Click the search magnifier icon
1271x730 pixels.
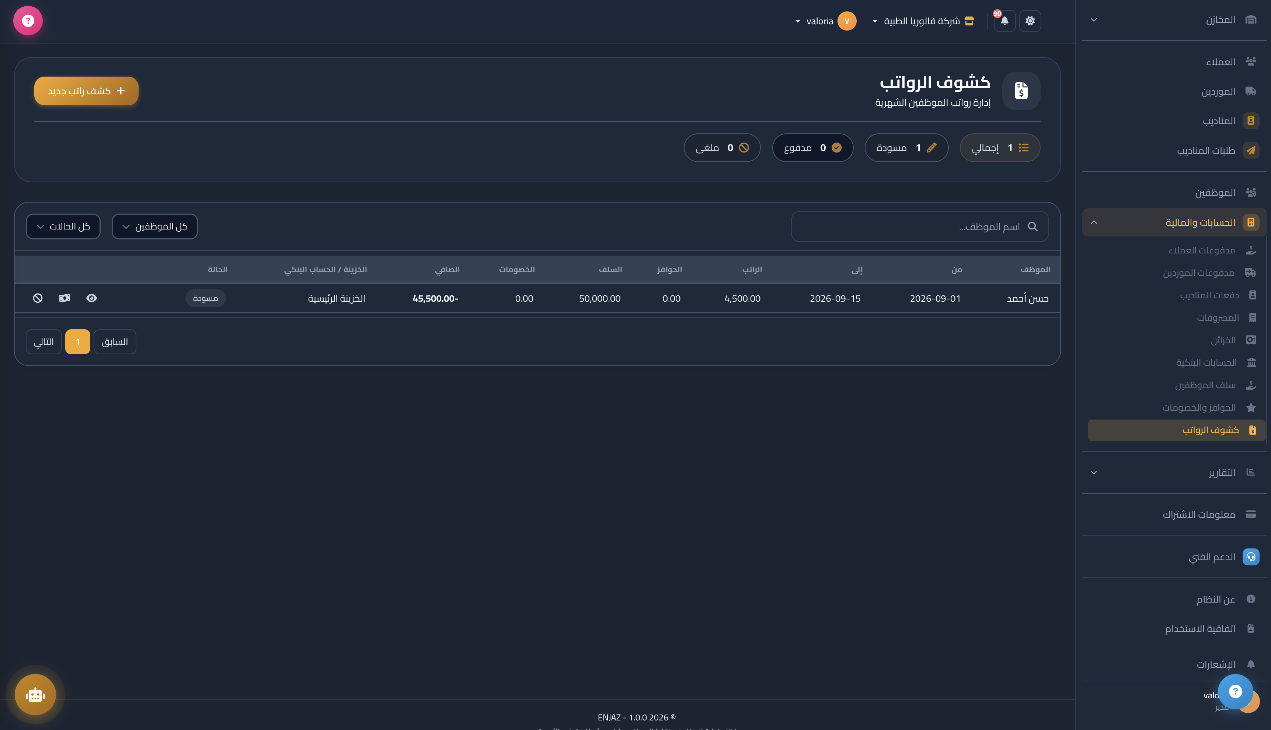tap(1033, 227)
